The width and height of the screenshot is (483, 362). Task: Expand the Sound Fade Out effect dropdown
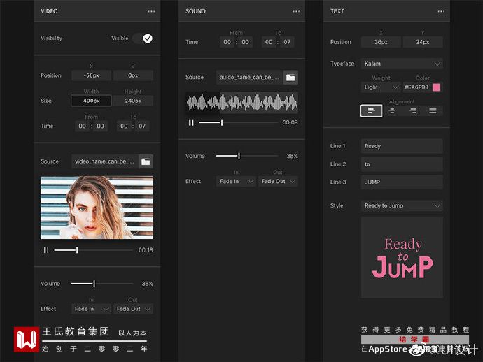pyautogui.click(x=278, y=182)
